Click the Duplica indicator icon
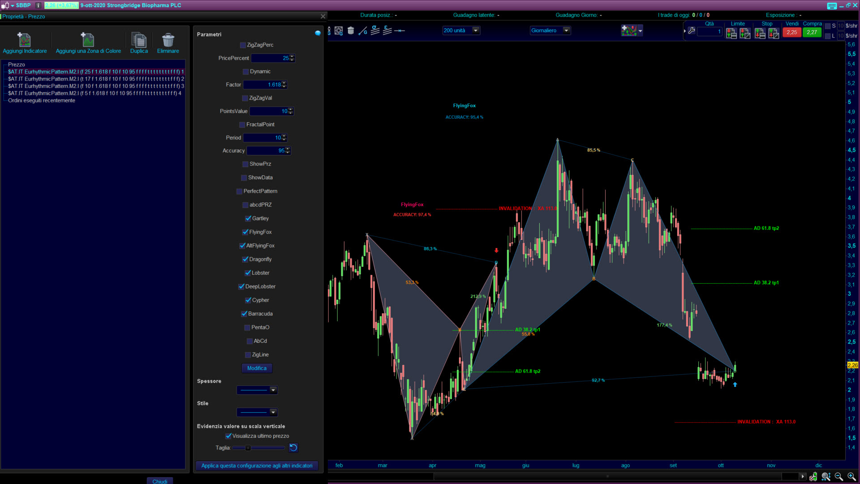Viewport: 860px width, 484px height. pyautogui.click(x=139, y=40)
